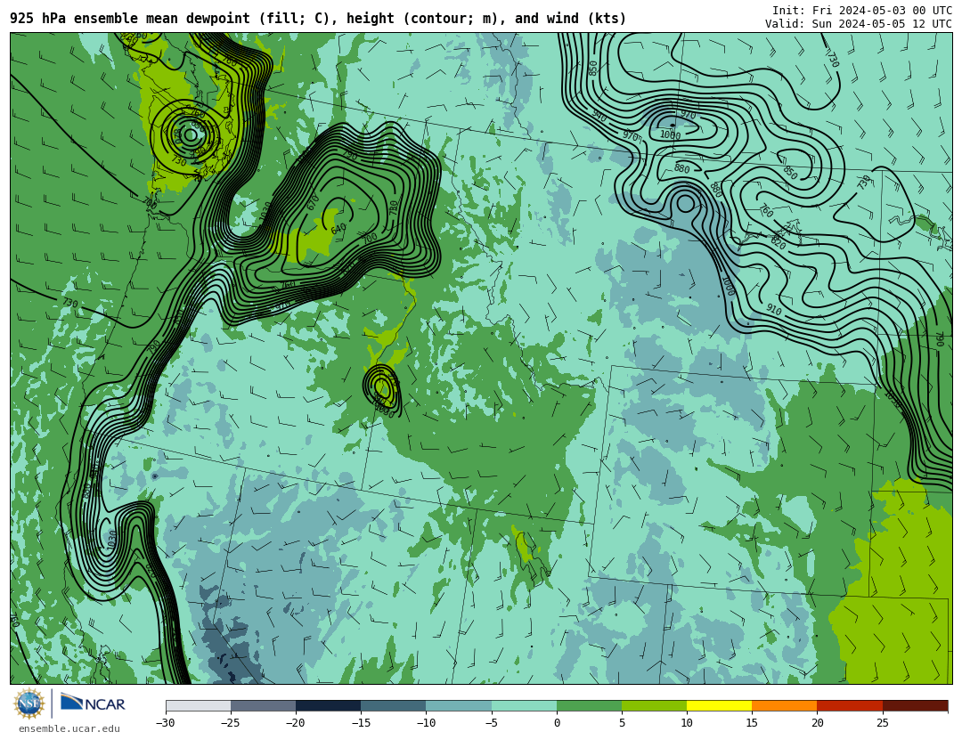Screen dimensions: 962x740
Task: Click the '640' height contour label
Action: click(x=338, y=229)
